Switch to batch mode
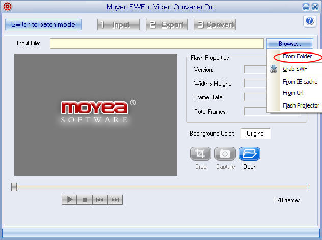This screenshot has width=322, height=240. click(x=43, y=24)
